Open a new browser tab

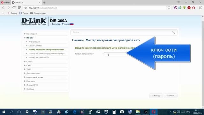(44, 3)
